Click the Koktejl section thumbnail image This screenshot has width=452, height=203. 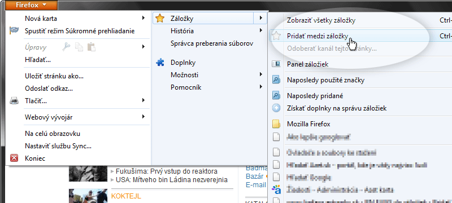[x=88, y=196]
